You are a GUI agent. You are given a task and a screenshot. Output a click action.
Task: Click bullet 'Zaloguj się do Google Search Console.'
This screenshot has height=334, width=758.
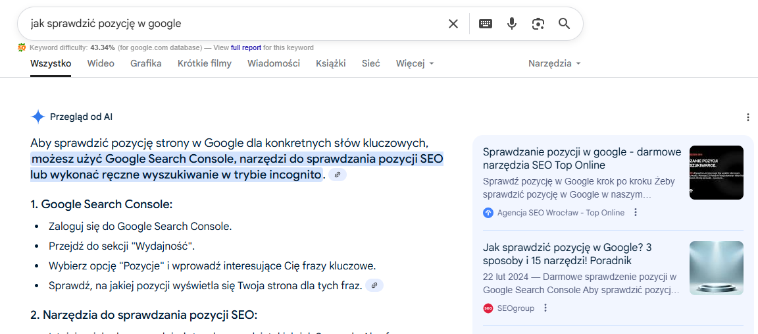(140, 226)
